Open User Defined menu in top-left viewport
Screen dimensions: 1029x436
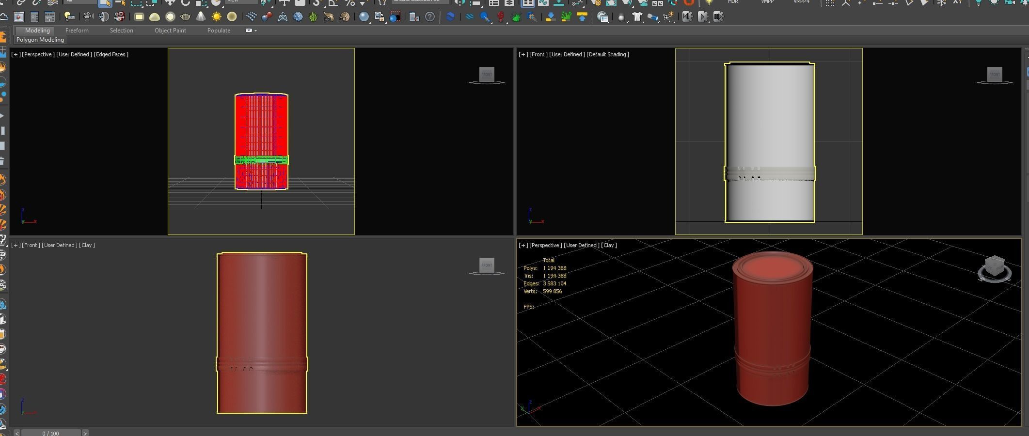74,54
